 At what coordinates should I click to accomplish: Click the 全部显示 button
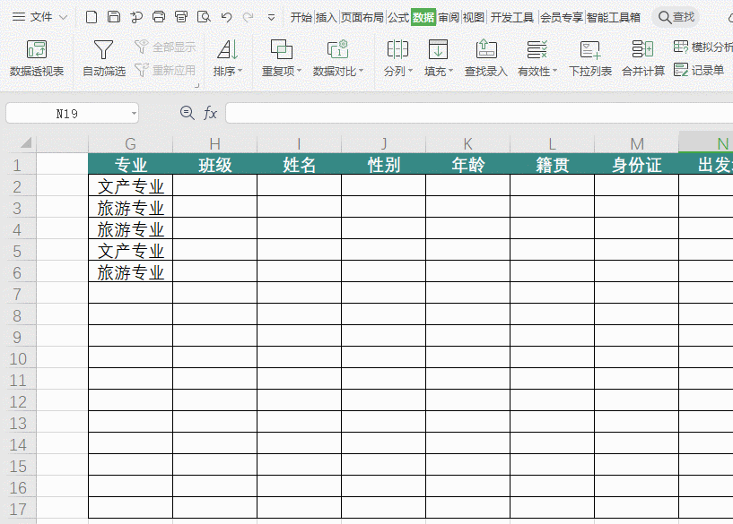point(165,47)
